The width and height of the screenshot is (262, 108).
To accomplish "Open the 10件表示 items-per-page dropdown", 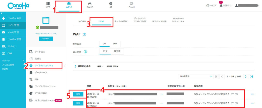I will pos(195,76).
